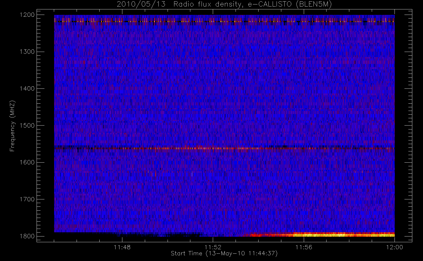Image resolution: width=423 pixels, height=261 pixels.
Task: Click the 1400 frequency tick label
Action: point(27,88)
